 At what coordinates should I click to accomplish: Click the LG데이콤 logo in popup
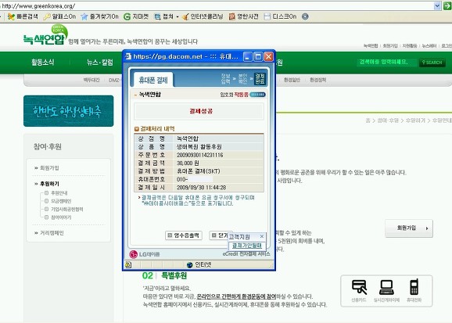tap(145, 254)
